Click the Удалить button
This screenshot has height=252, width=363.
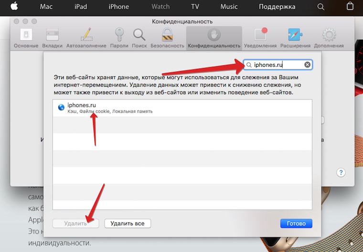pos(75,223)
